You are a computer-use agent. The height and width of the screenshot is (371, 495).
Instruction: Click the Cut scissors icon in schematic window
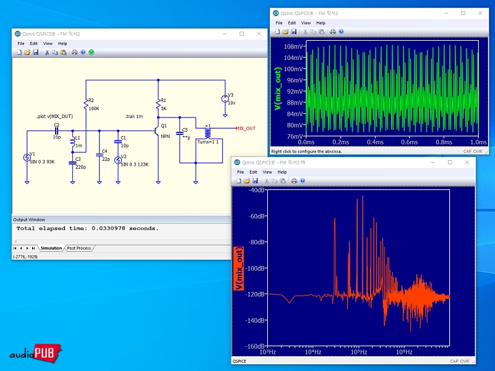(x=47, y=53)
